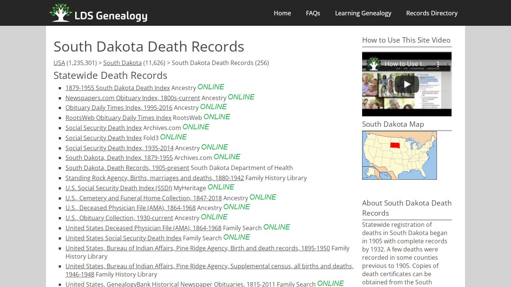This screenshot has width=511, height=287.
Task: Open Social Security Death Index on Archives.com
Action: (104, 128)
